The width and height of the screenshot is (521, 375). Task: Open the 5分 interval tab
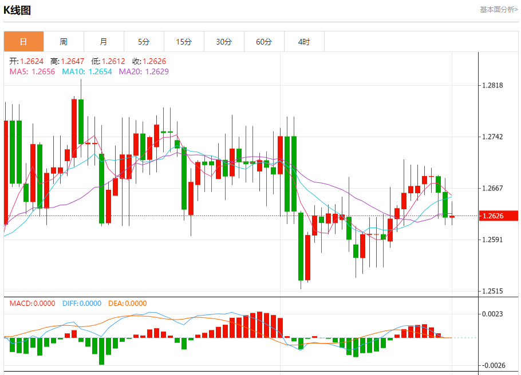pos(144,42)
